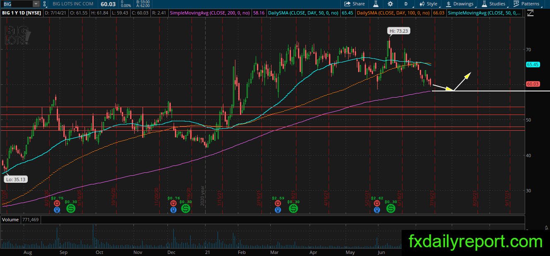Click the blue lightbulb icon near June
The image size is (550, 256).
point(377,210)
